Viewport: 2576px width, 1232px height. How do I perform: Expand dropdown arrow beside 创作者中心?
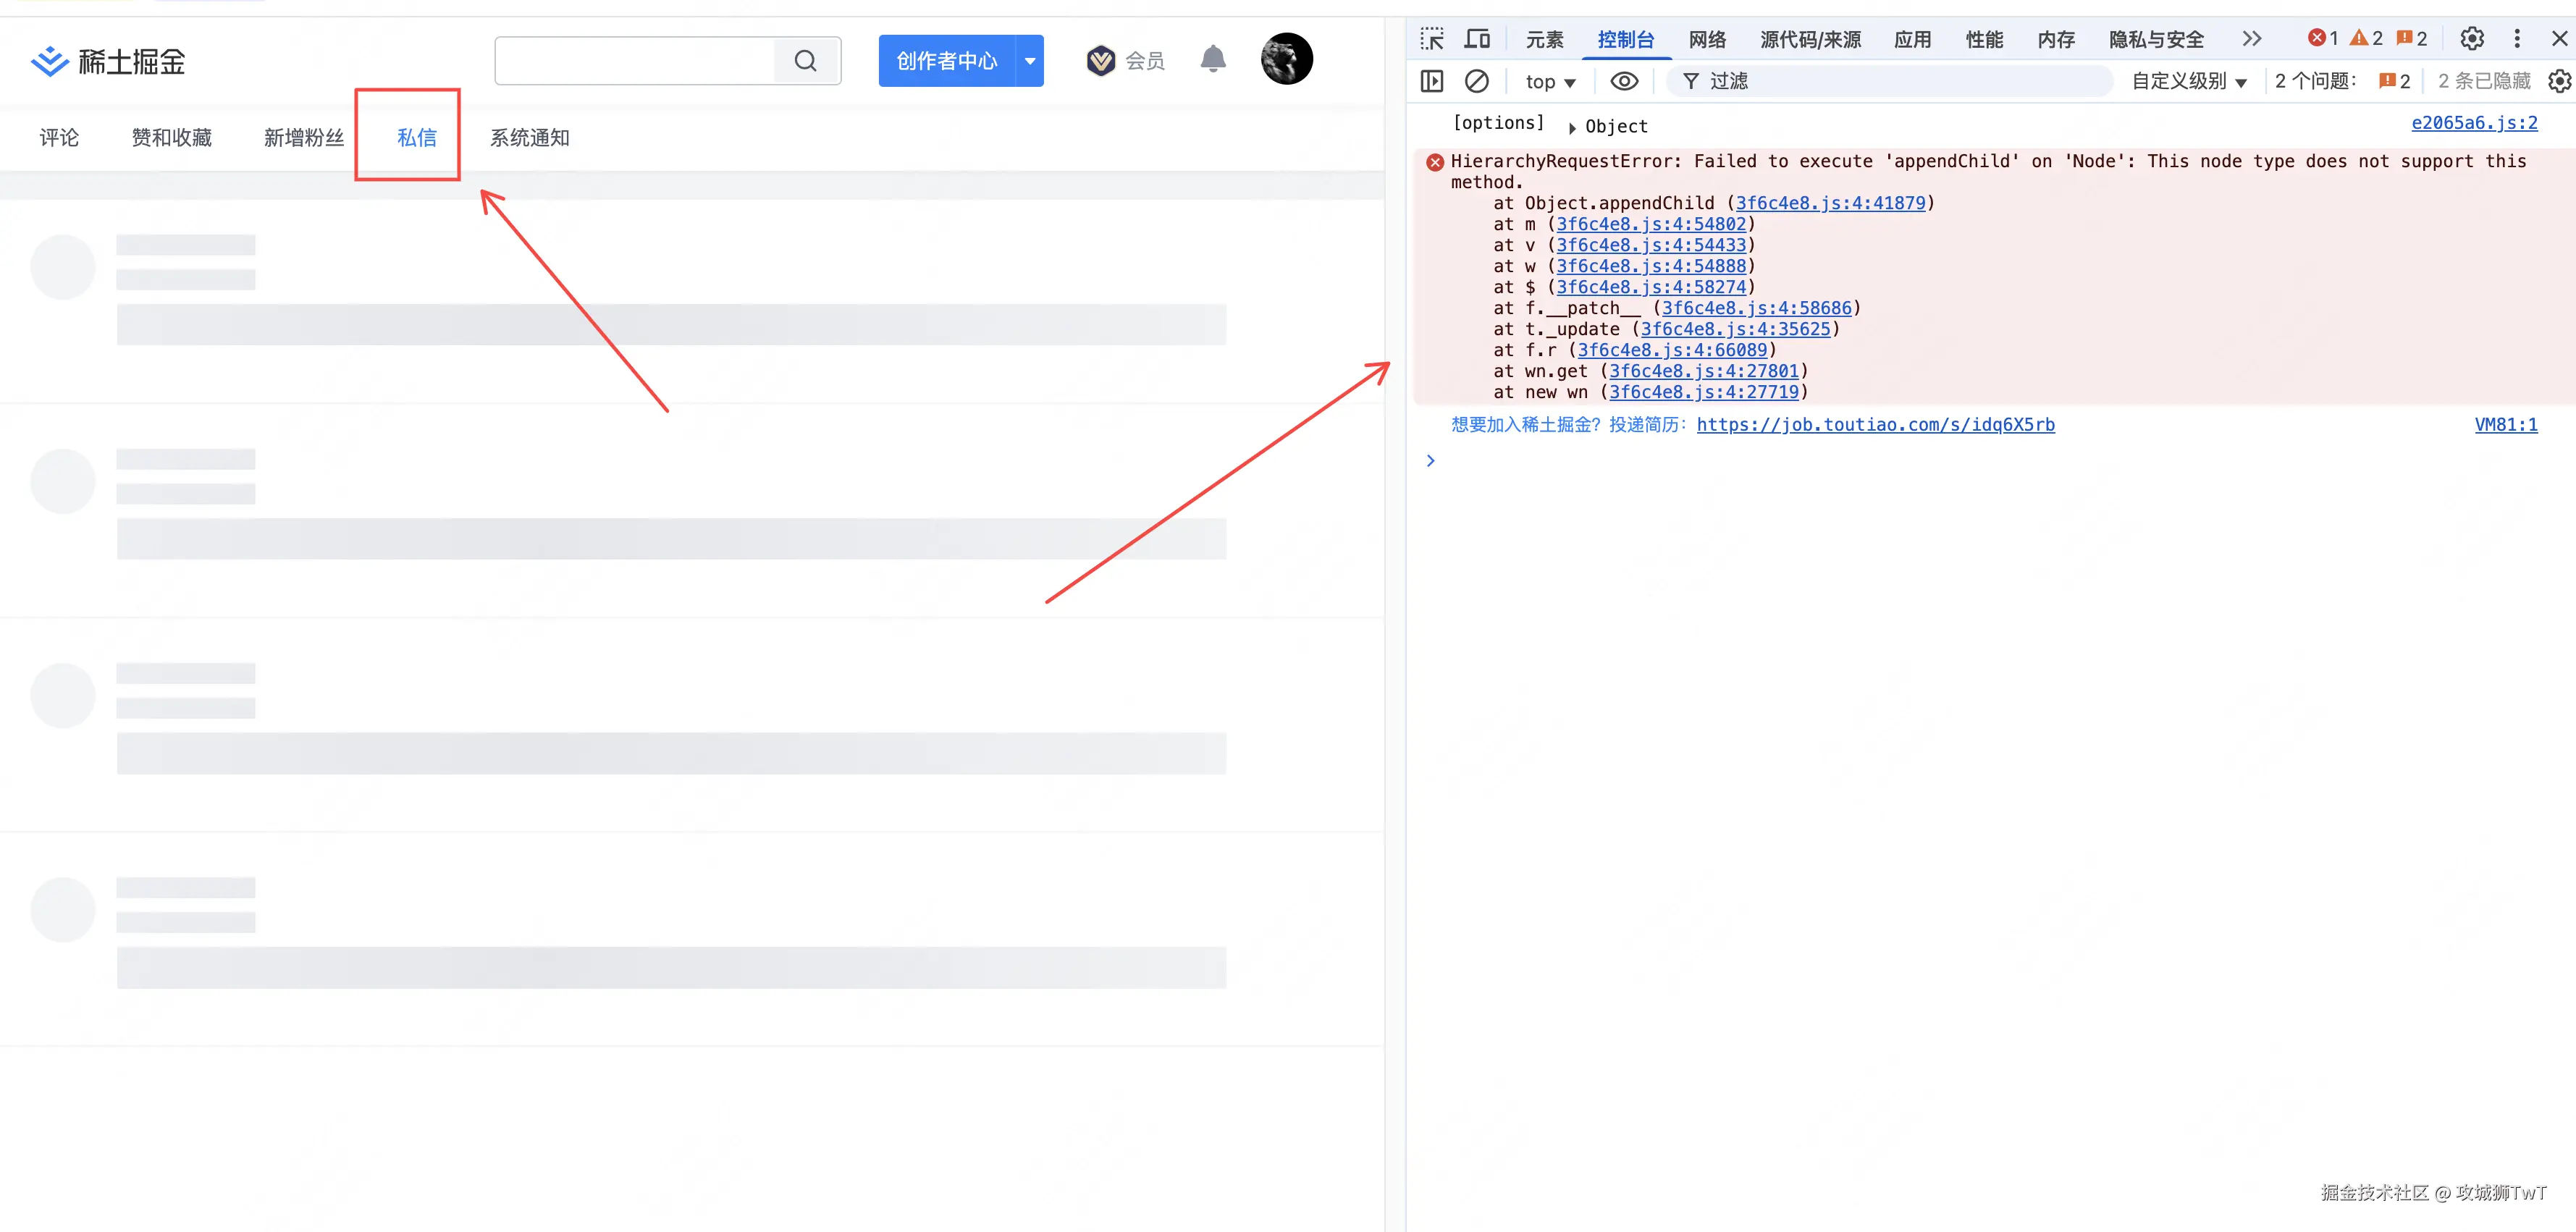1030,61
